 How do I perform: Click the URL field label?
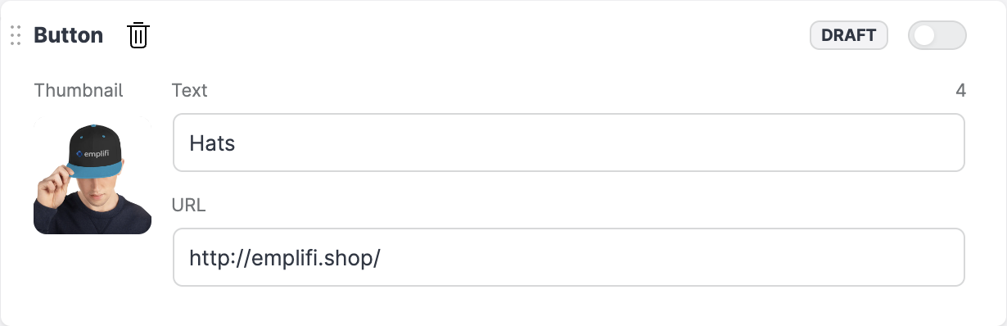pos(189,205)
